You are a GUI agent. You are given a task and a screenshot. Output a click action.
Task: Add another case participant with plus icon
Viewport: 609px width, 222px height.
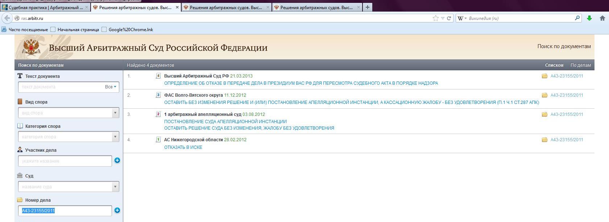pyautogui.click(x=117, y=160)
